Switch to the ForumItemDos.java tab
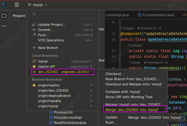 158,15
